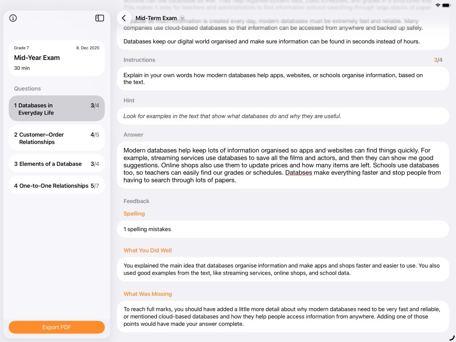Click the "1 spelling mistakes" feedback box

(283, 229)
